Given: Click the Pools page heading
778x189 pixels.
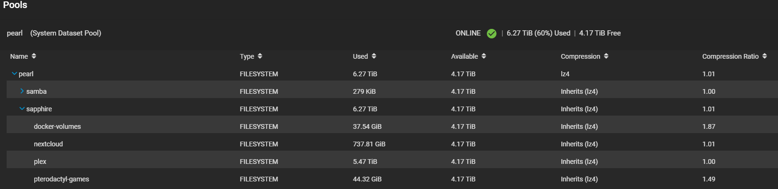Looking at the screenshot, I should pos(15,5).
